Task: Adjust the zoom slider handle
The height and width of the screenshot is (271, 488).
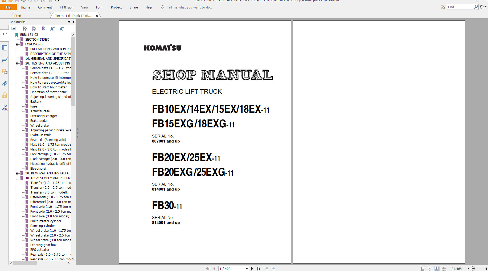Action: point(486,269)
